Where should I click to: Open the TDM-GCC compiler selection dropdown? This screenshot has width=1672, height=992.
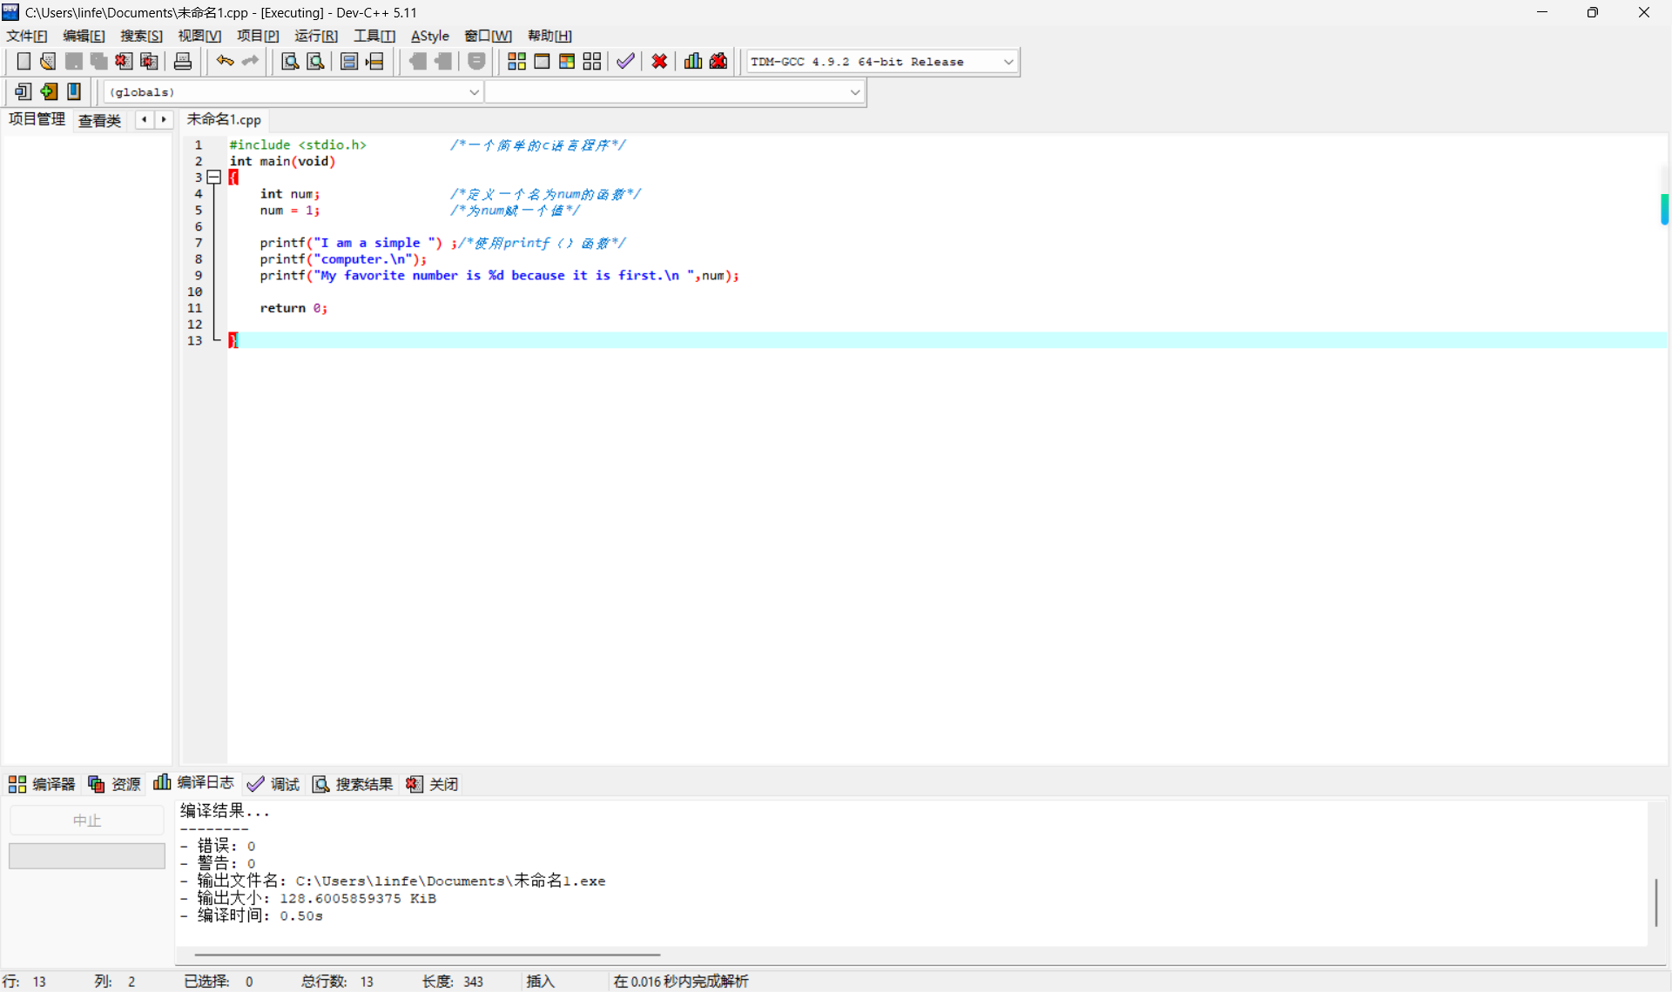pyautogui.click(x=1008, y=62)
